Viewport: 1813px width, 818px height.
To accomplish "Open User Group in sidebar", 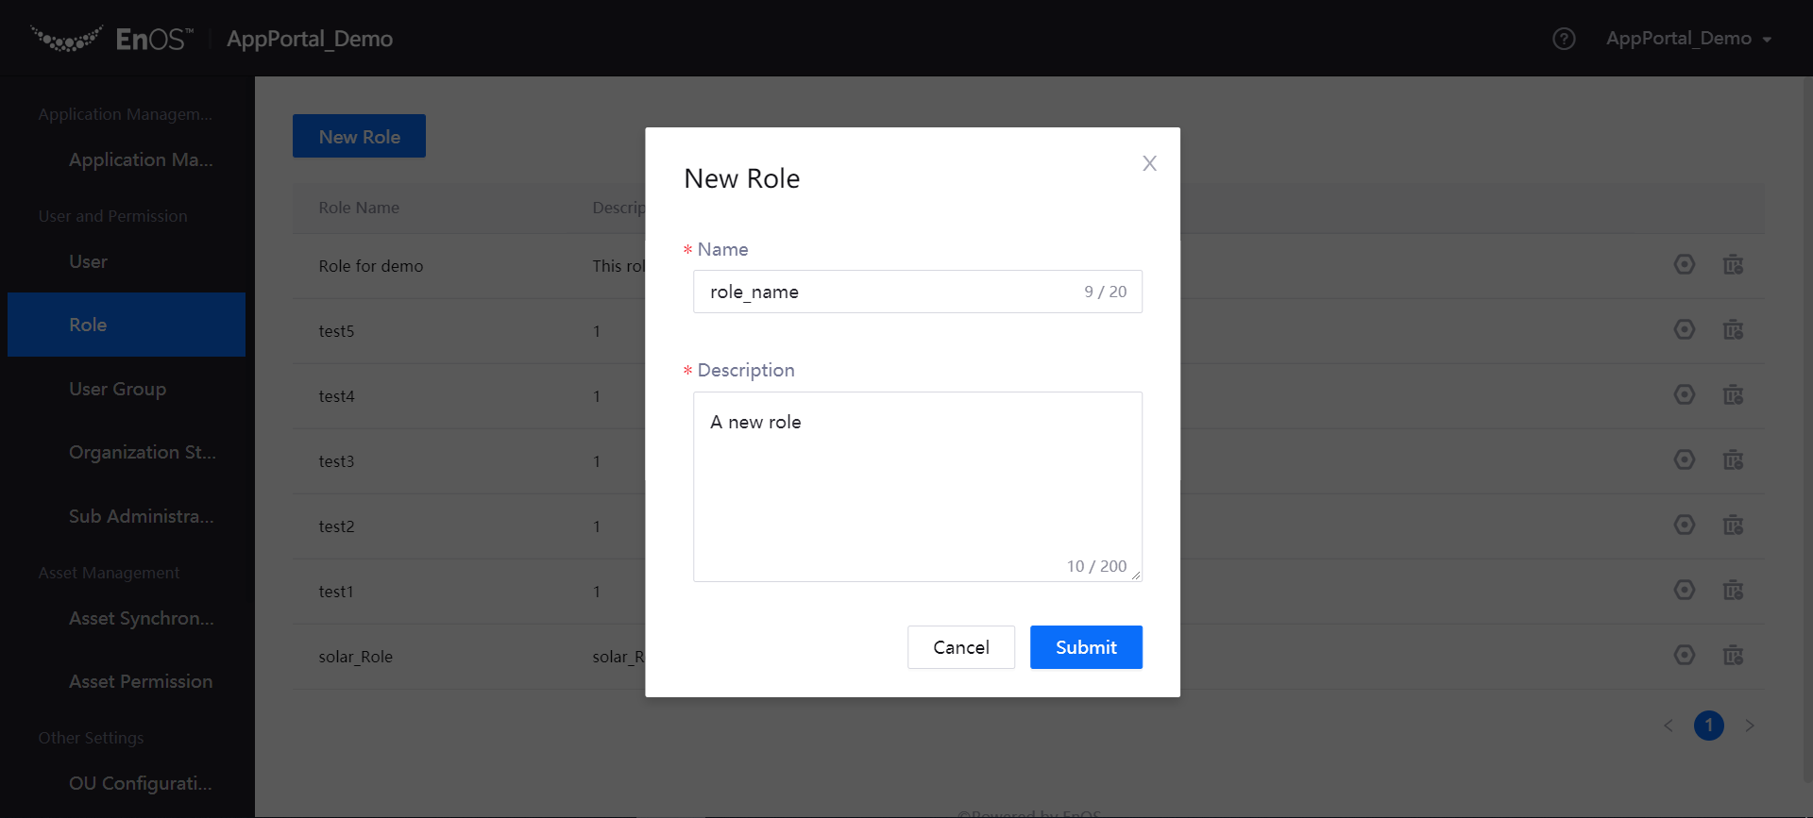I will tap(117, 389).
